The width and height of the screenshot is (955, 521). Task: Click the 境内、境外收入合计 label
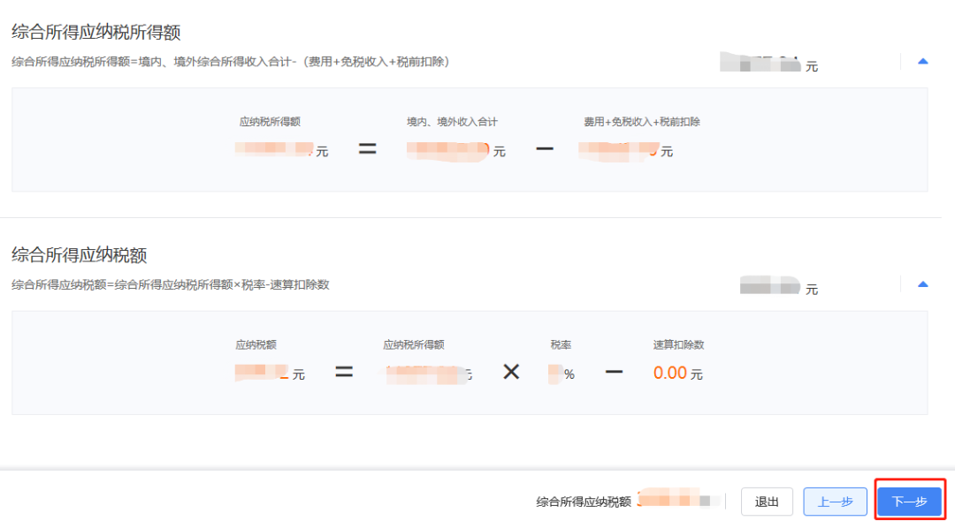453,122
